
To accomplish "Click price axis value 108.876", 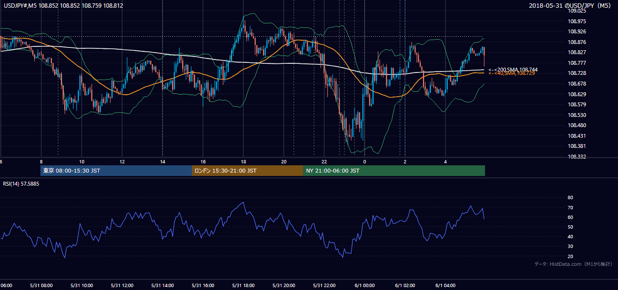I will [x=577, y=42].
